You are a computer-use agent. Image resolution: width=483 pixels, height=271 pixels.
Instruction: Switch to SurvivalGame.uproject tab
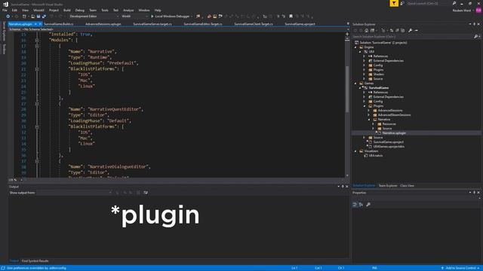click(x=300, y=24)
